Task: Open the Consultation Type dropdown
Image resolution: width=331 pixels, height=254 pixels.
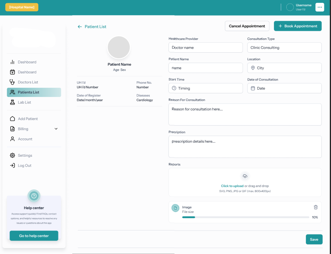Action: (x=284, y=47)
